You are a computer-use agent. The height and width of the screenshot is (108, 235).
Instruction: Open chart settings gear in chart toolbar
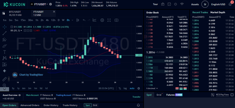coord(102,20)
